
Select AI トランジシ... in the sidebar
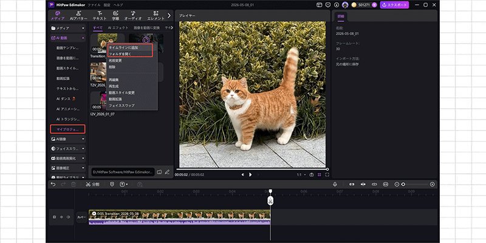click(67, 119)
